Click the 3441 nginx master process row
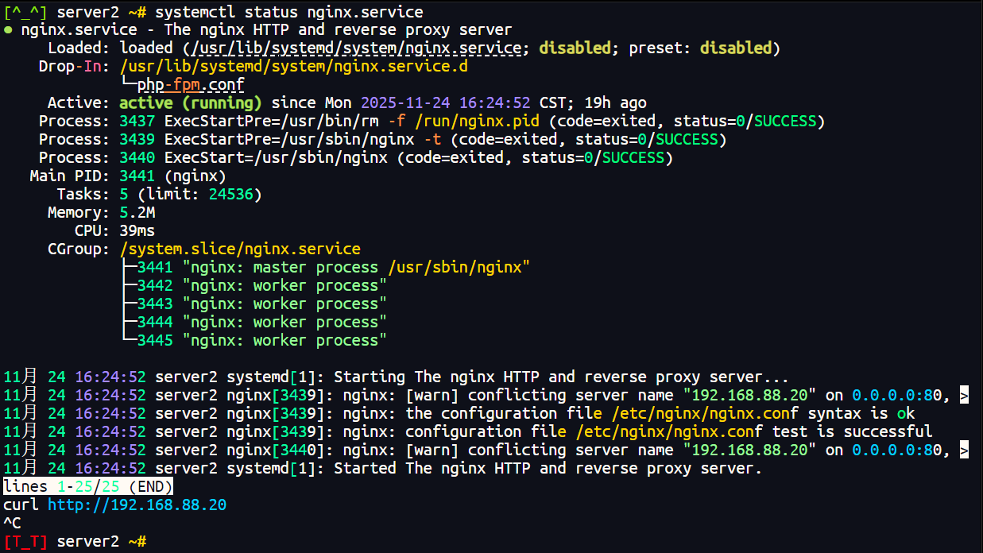This screenshot has width=983, height=553. [327, 268]
